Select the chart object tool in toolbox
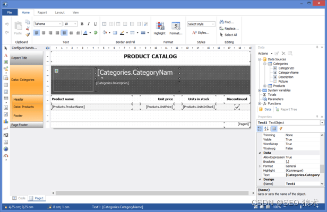Image resolution: width=327 pixels, height=212 pixels. coord(6,121)
